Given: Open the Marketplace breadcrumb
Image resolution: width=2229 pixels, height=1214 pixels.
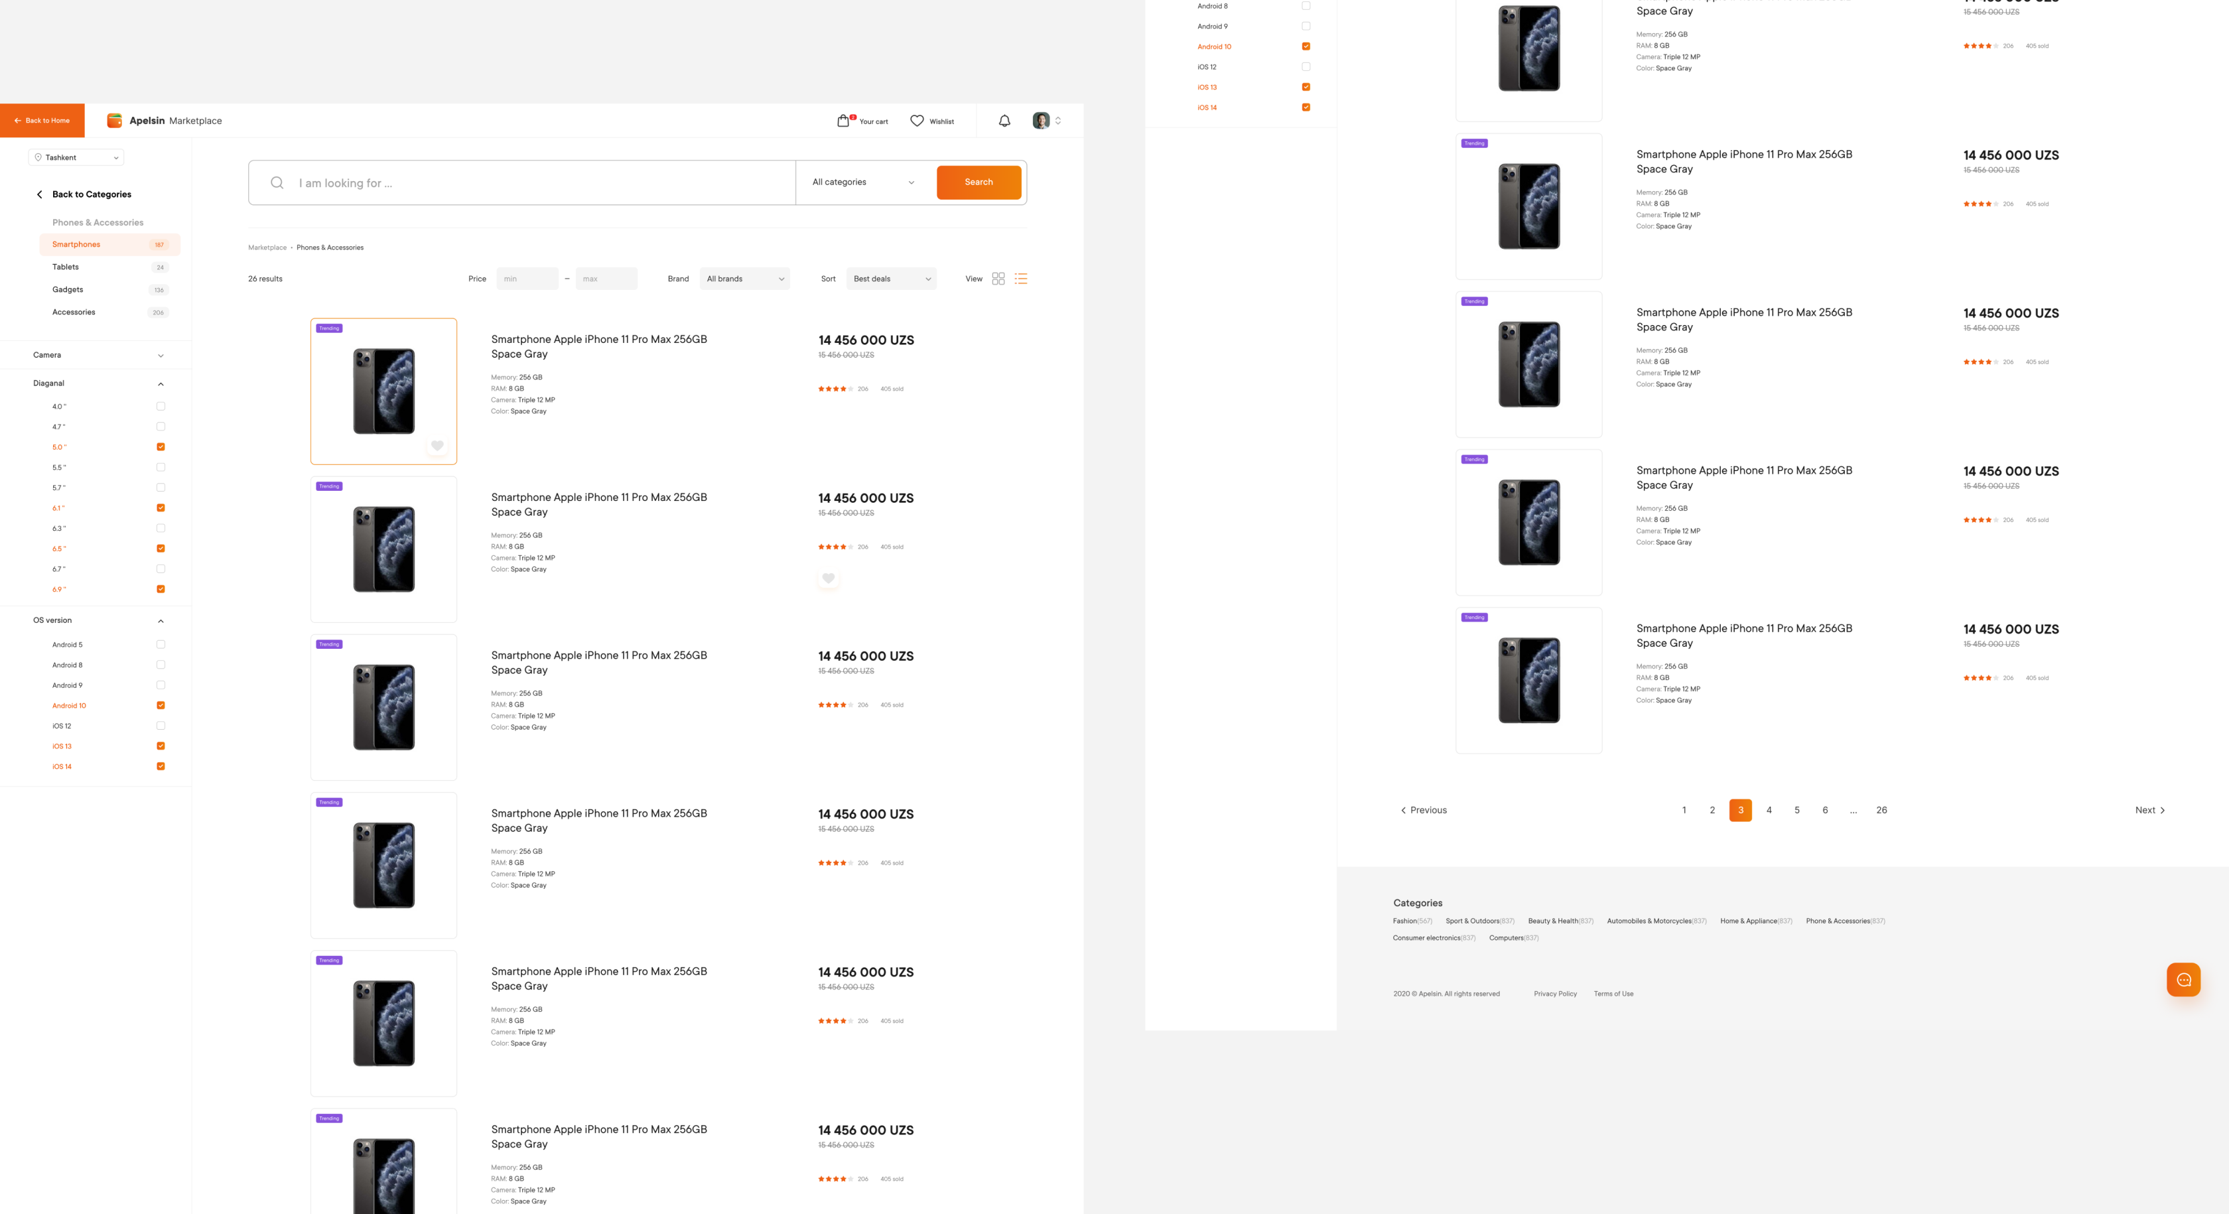Looking at the screenshot, I should [267, 247].
